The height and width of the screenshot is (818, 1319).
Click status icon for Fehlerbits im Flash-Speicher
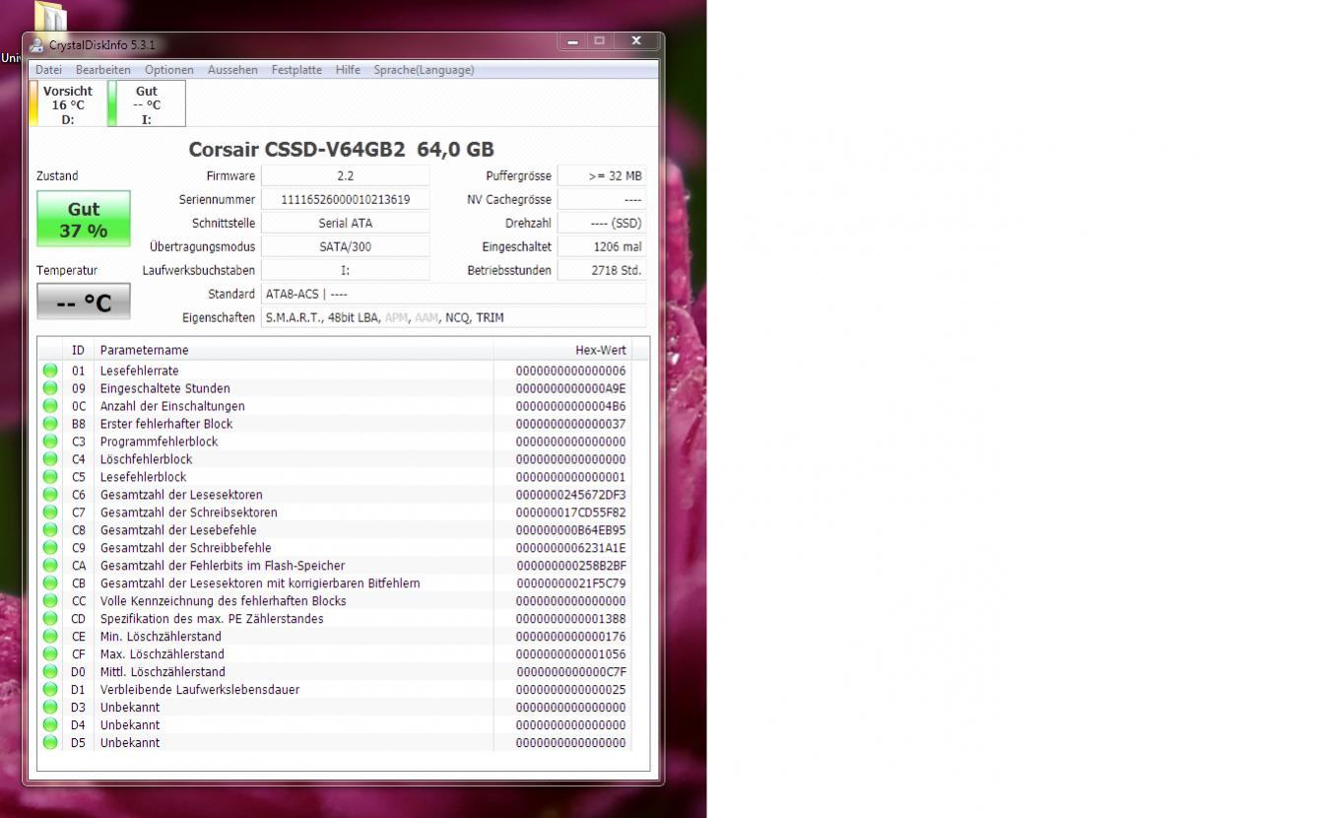tap(50, 566)
